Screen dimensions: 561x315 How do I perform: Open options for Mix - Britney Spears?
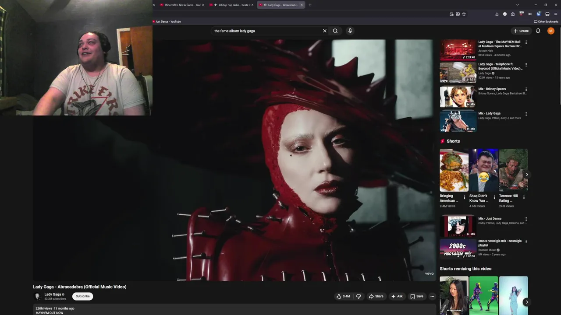526,89
